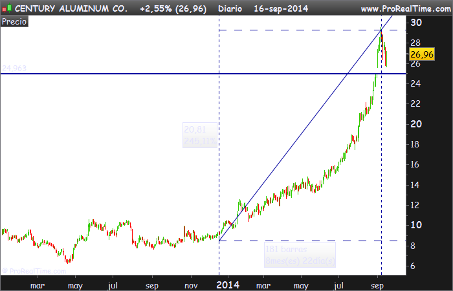Click the 16 price axis label
This screenshot has height=291, width=453.
click(415, 164)
